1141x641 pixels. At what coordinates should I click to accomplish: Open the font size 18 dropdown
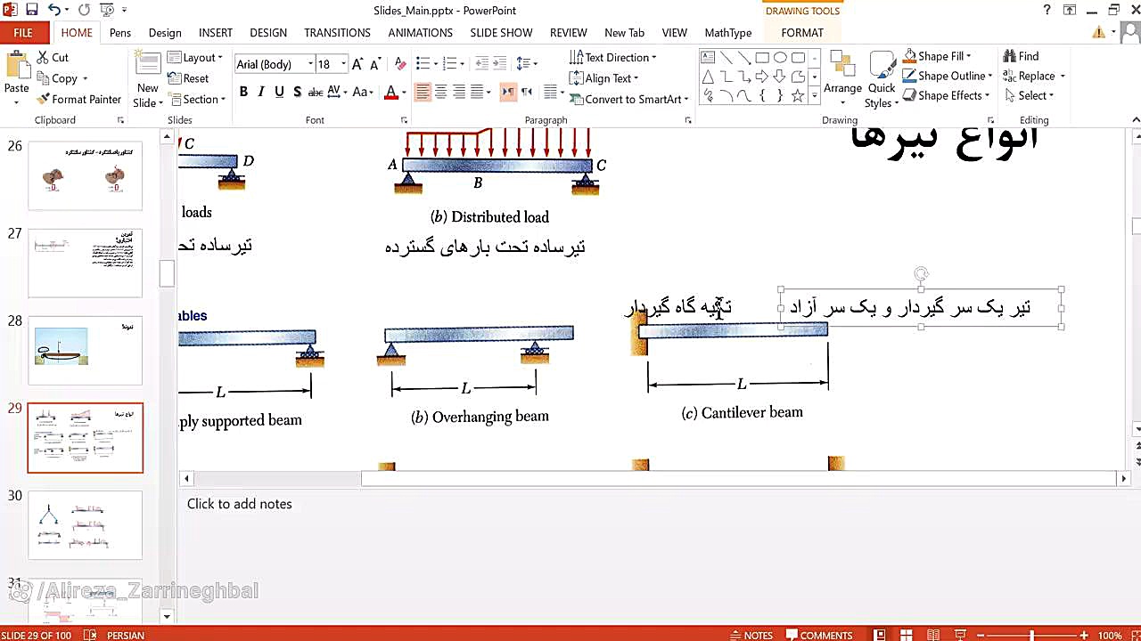343,64
